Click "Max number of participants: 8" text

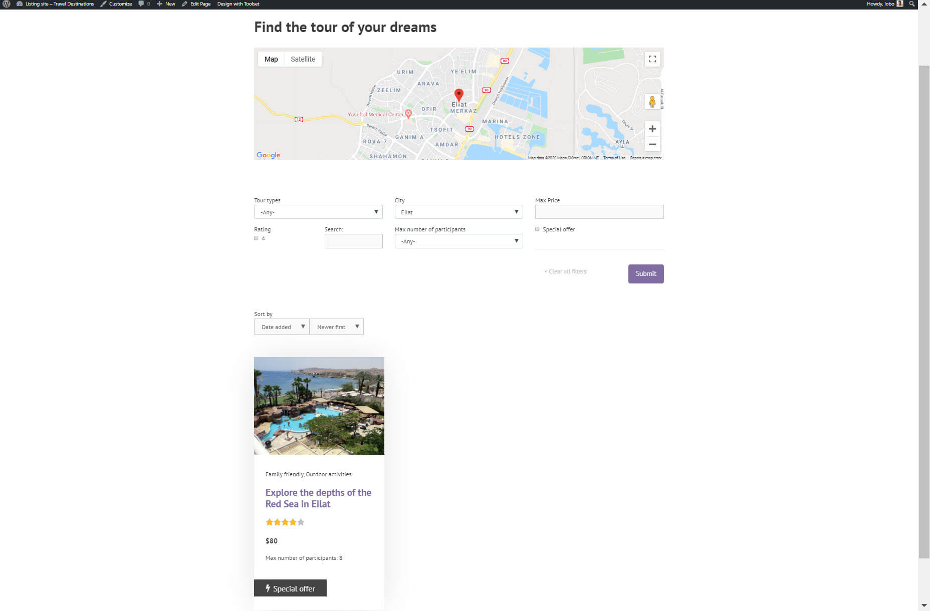[x=304, y=558]
